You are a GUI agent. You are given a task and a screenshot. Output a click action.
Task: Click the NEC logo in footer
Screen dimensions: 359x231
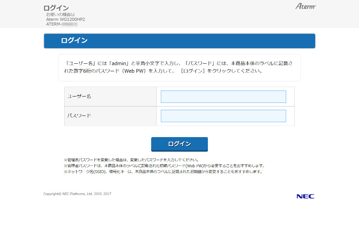(x=306, y=196)
